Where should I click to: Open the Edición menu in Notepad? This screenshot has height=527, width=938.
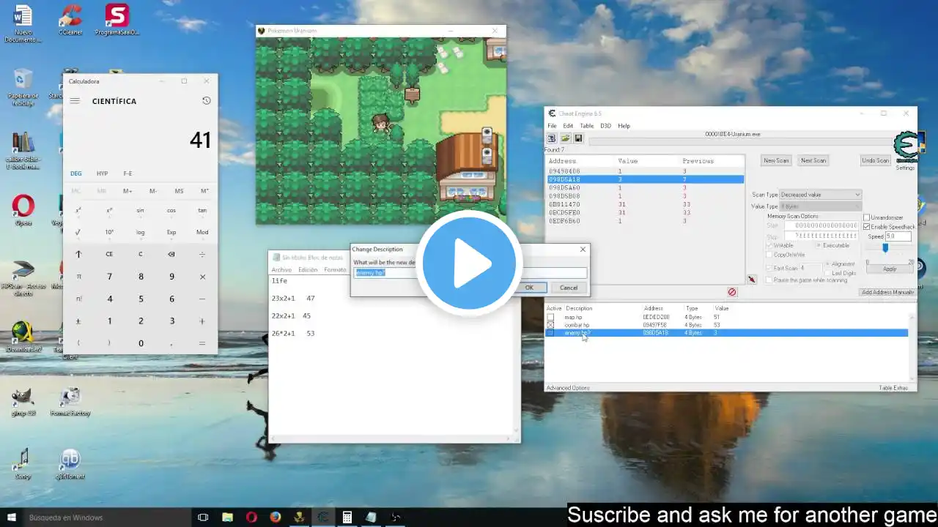pyautogui.click(x=308, y=270)
